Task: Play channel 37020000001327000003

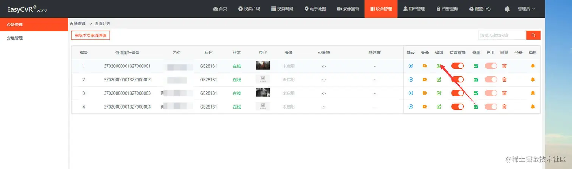Action: [x=410, y=93]
